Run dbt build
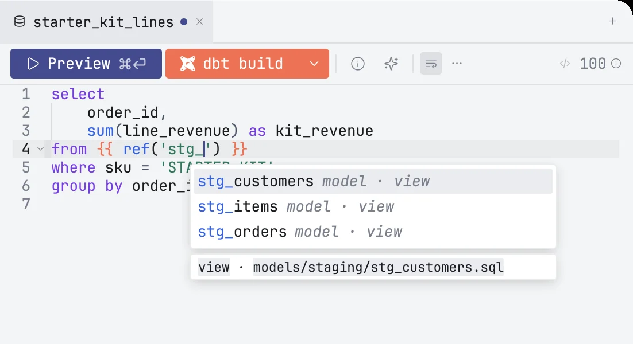 [x=233, y=64]
